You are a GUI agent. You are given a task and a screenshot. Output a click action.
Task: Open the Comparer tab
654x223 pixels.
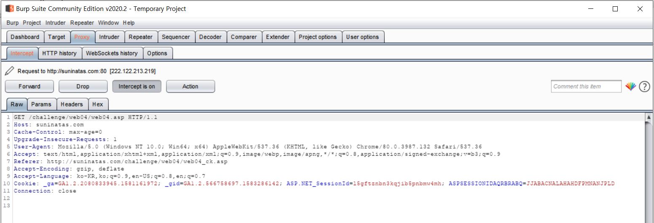pos(244,37)
